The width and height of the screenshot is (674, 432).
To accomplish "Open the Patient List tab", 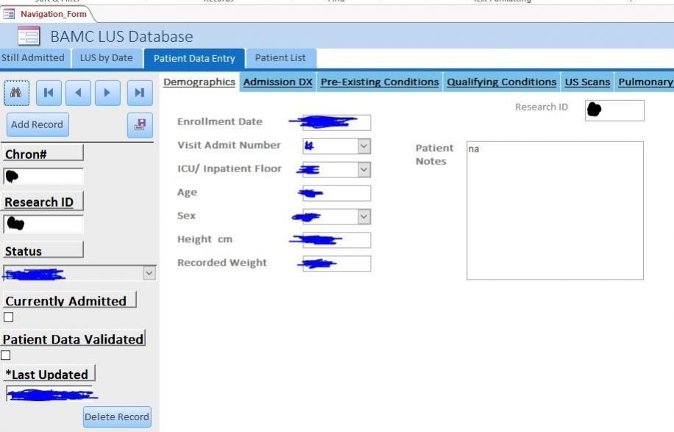I will (x=280, y=58).
